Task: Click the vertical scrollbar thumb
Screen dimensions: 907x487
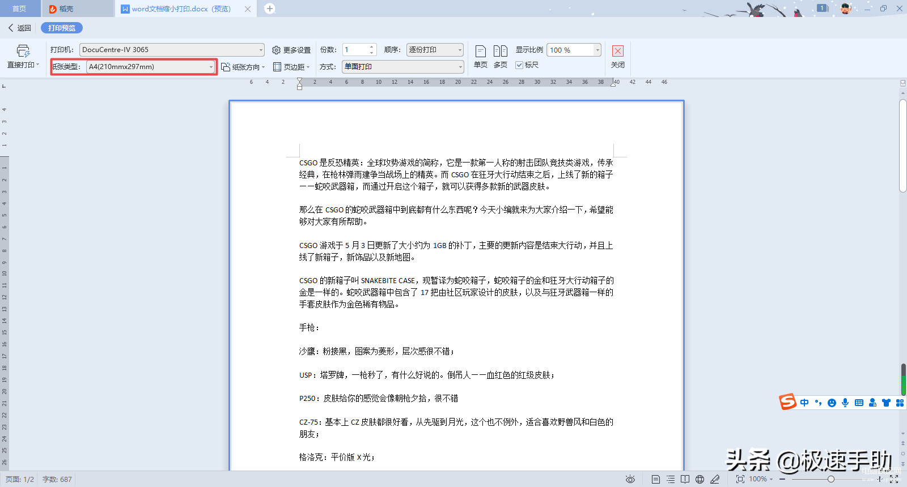Action: coord(903,146)
